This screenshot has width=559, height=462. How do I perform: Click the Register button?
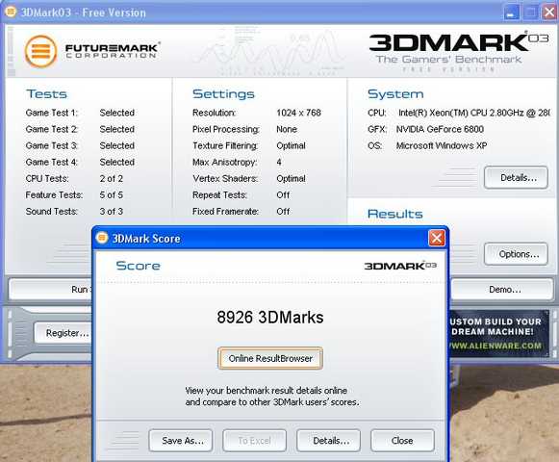point(64,333)
